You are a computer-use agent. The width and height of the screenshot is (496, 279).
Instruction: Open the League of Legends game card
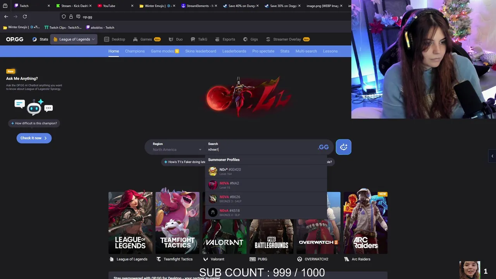click(x=130, y=223)
